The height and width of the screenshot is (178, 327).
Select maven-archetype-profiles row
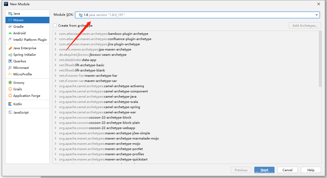(x=187, y=154)
